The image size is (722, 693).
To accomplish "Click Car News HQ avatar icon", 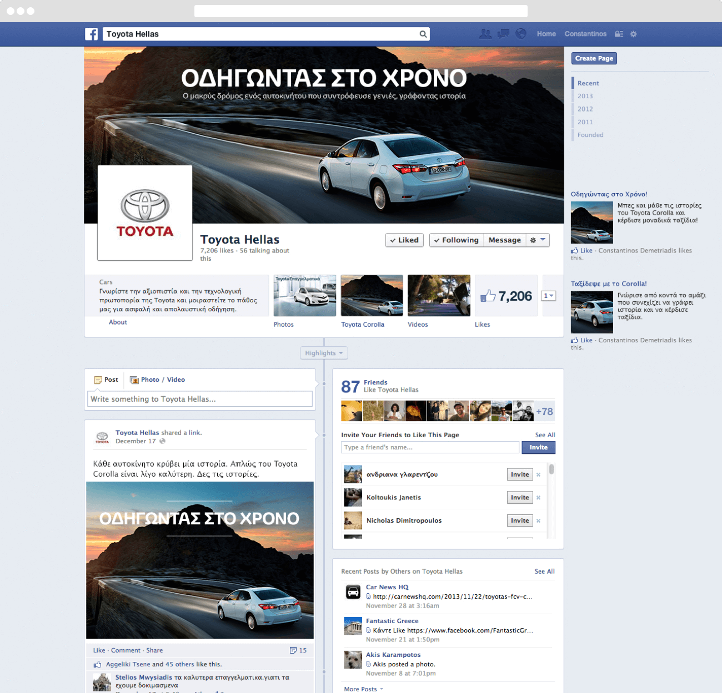I will tap(353, 592).
